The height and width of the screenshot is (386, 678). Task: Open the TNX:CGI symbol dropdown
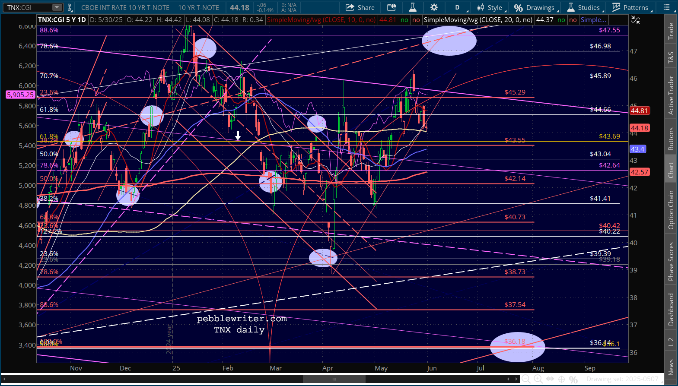33,7
